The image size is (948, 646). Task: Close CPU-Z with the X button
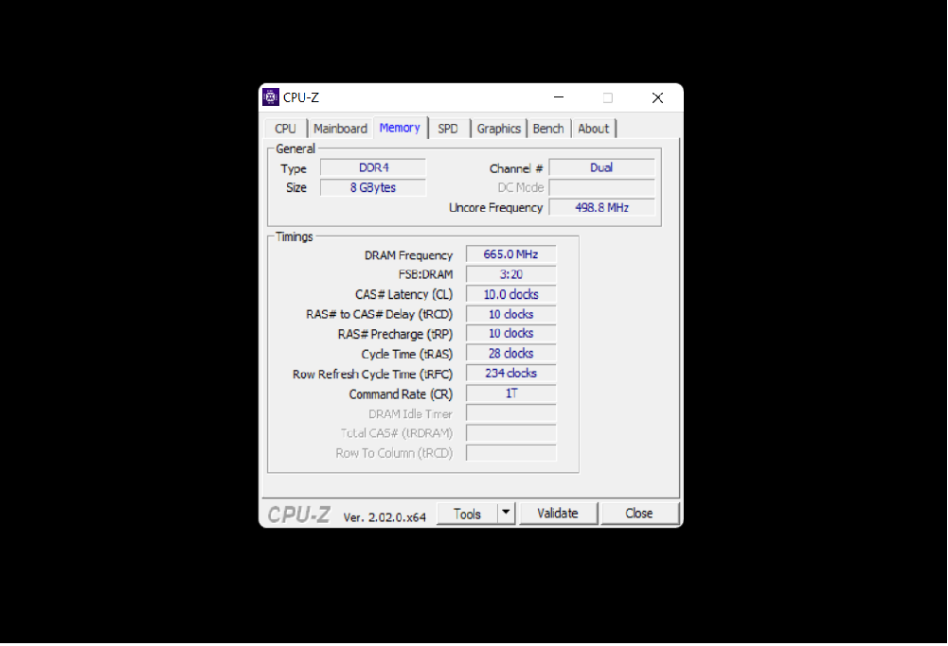pyautogui.click(x=658, y=97)
